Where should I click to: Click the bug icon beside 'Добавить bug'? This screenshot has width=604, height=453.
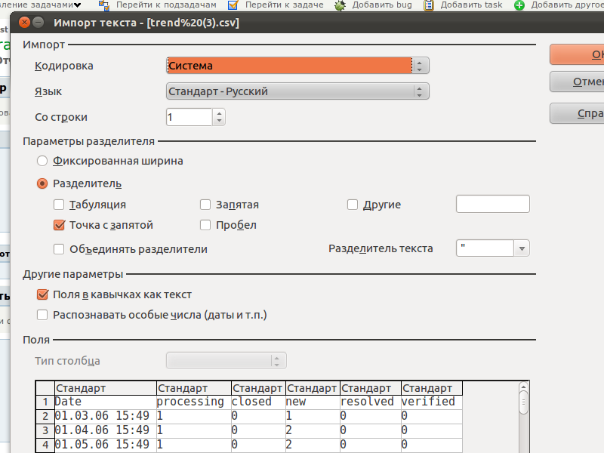coord(341,5)
